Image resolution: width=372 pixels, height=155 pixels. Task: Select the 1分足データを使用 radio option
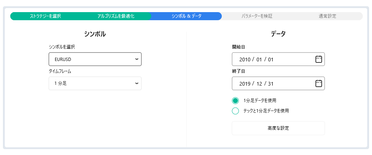236,101
